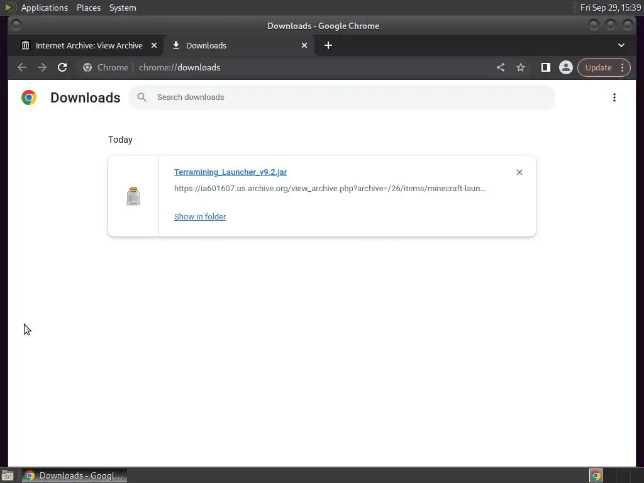Image resolution: width=644 pixels, height=483 pixels.
Task: Open the Places menu
Action: tap(89, 8)
